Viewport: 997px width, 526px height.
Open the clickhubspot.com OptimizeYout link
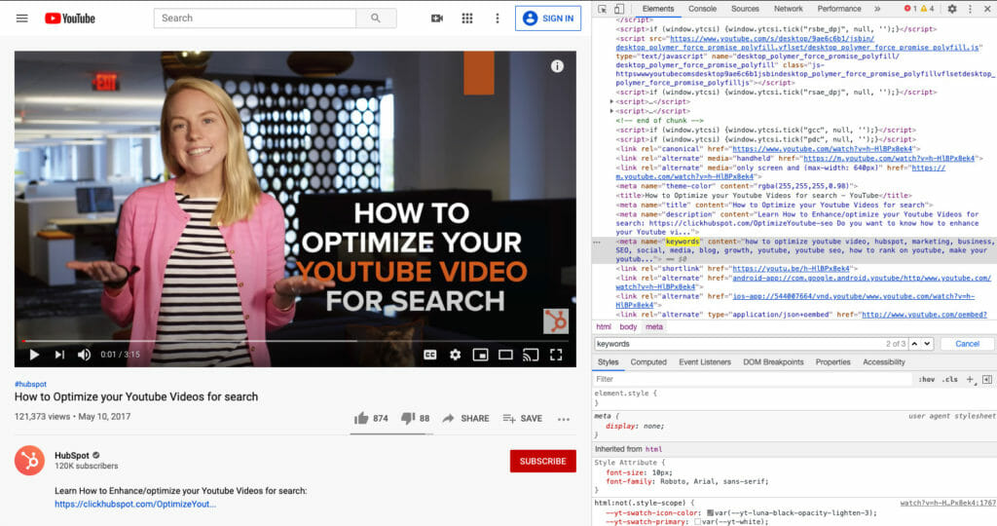click(135, 504)
